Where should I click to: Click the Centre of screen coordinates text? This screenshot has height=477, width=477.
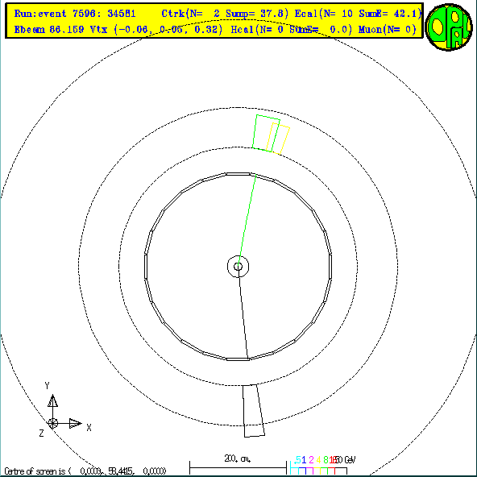85,471
